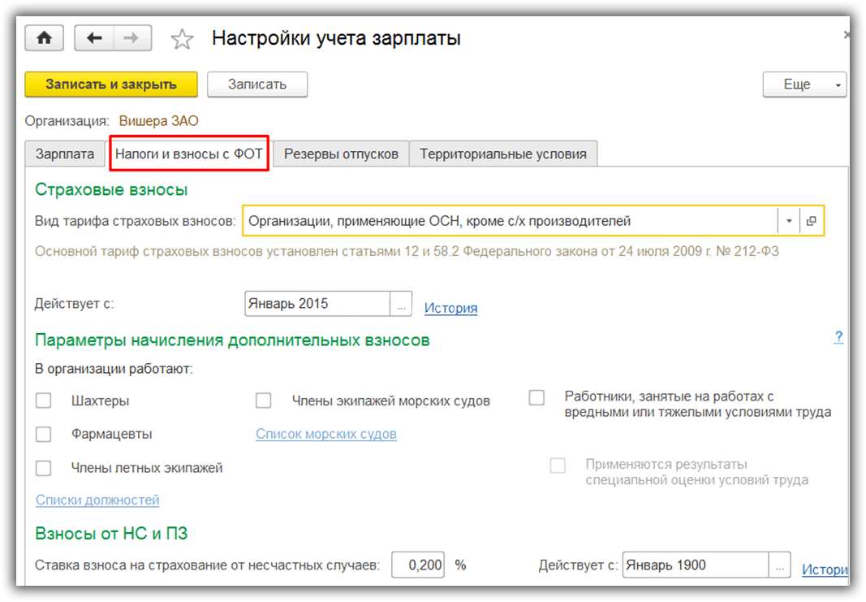This screenshot has width=866, height=602.
Task: Go back with the left arrow
Action: 94,38
